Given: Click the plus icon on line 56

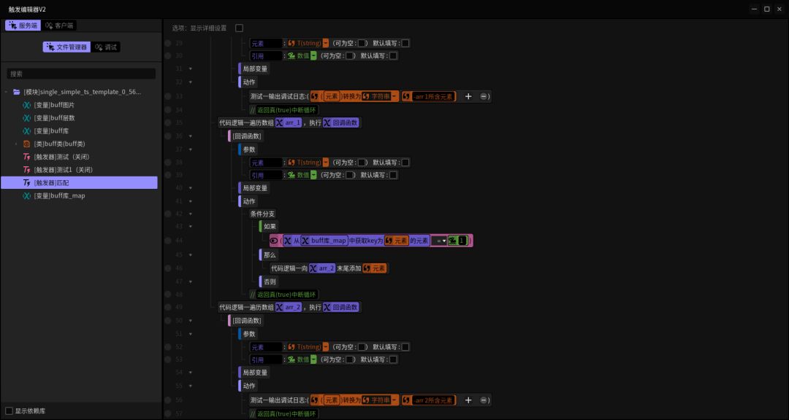Looking at the screenshot, I should pyautogui.click(x=468, y=400).
